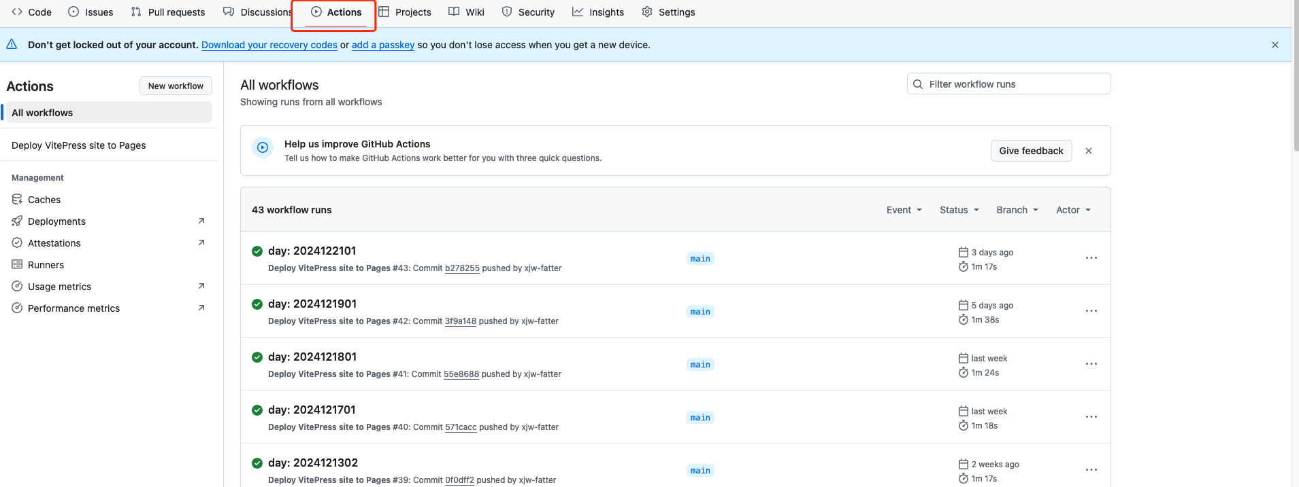Expand the Event filter dropdown
The image size is (1299, 487).
(904, 210)
